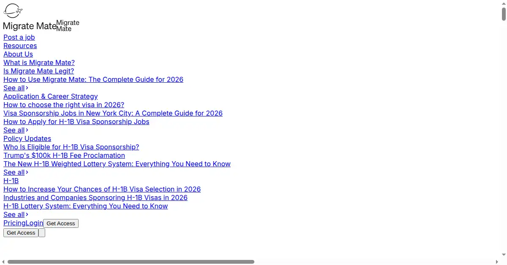
Task: Open the H-1B category link
Action: (11, 181)
